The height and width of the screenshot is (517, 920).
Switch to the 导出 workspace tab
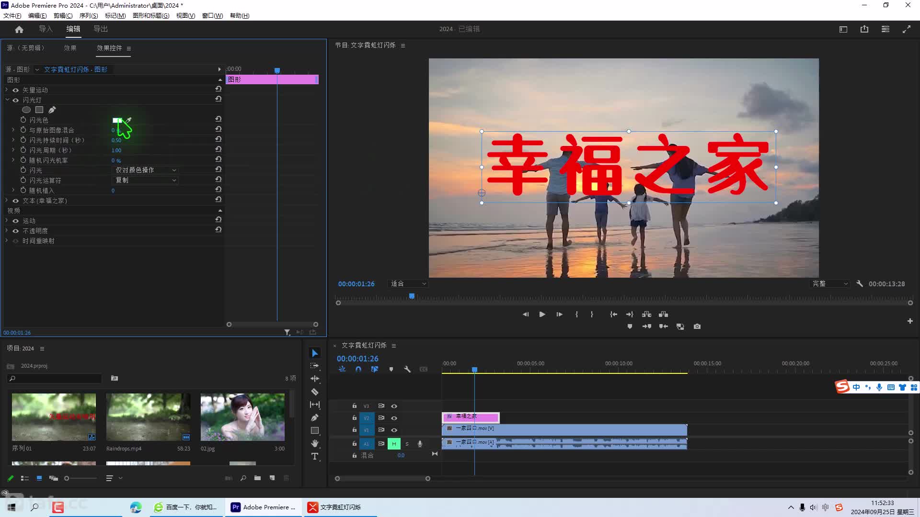pos(101,29)
